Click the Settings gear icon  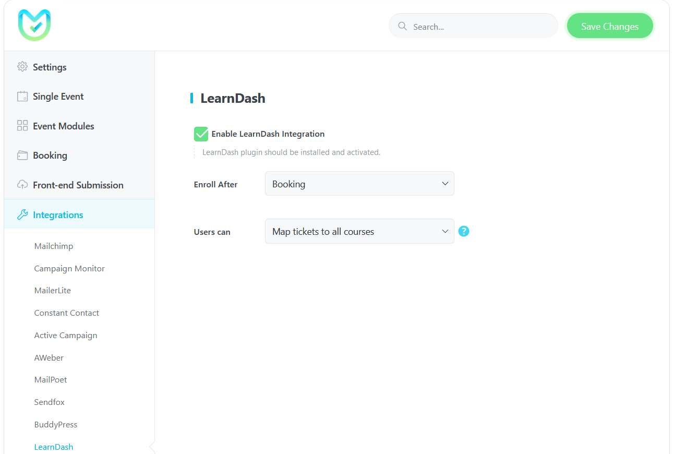pyautogui.click(x=22, y=67)
